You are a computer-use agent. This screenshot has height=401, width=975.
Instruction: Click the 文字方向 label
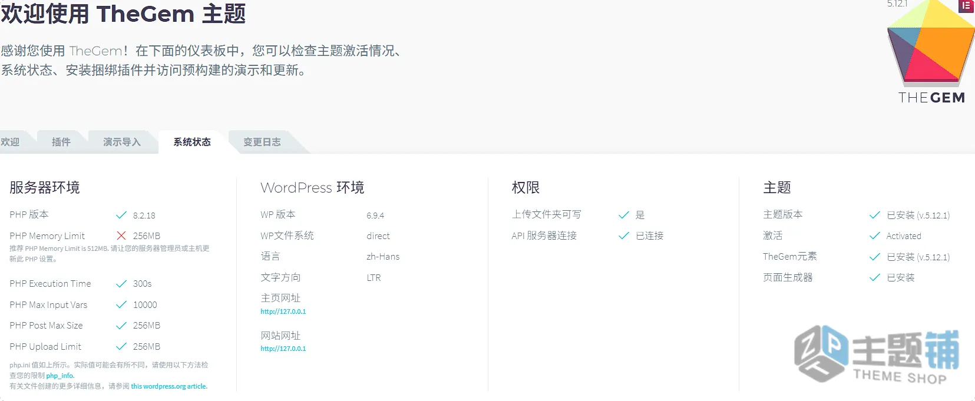click(280, 277)
